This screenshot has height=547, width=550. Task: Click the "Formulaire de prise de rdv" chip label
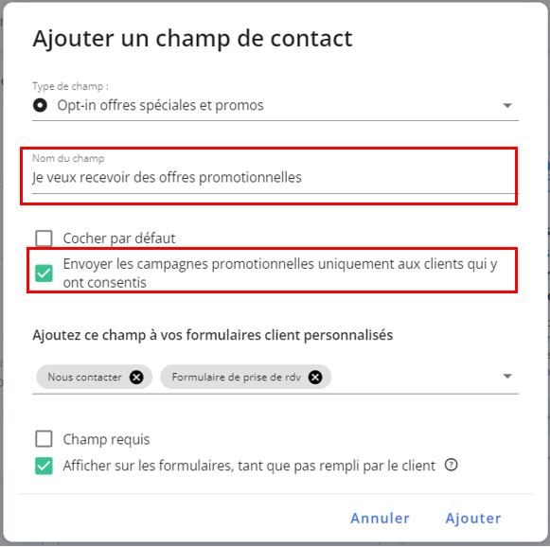(x=237, y=378)
